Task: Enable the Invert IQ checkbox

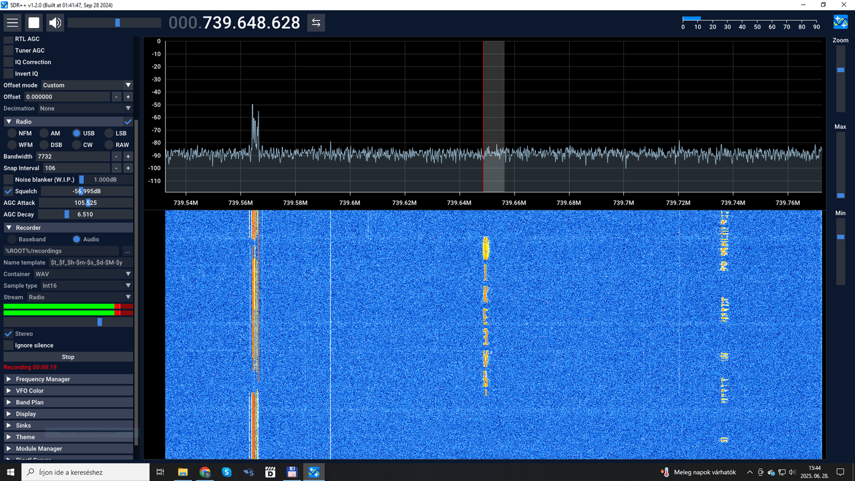Action: point(9,73)
